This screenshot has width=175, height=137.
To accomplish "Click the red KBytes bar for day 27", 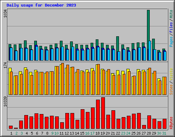I will tap(144, 127).
